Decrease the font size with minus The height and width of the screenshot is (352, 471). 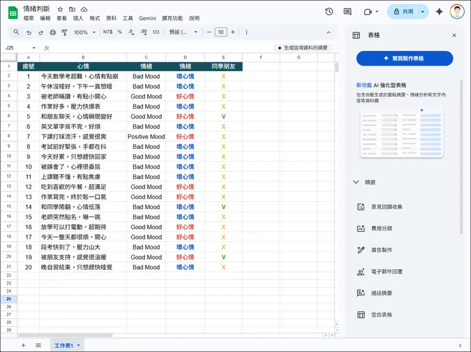coord(209,32)
